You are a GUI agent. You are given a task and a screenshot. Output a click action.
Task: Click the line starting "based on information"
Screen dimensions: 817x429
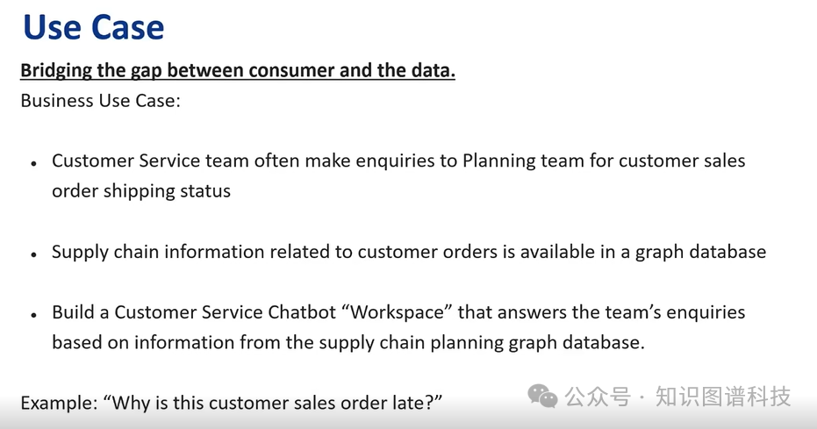click(348, 342)
